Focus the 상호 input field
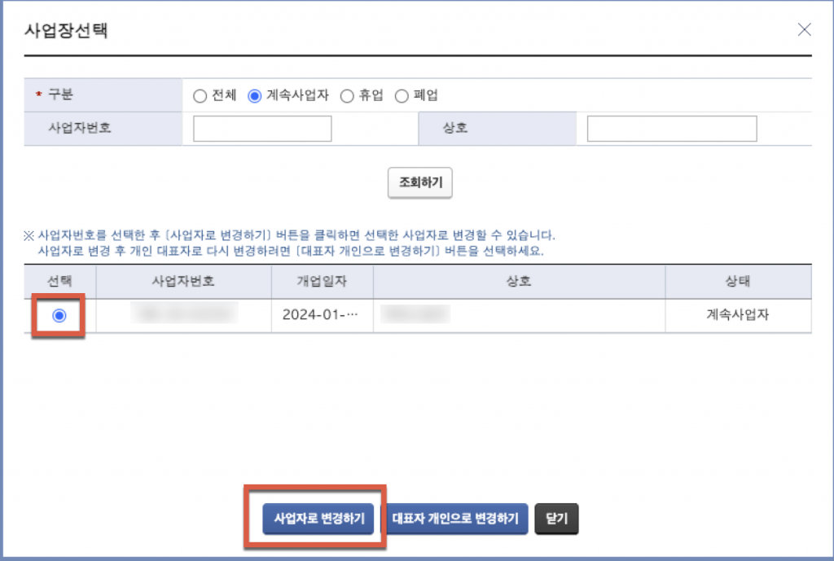 click(672, 129)
